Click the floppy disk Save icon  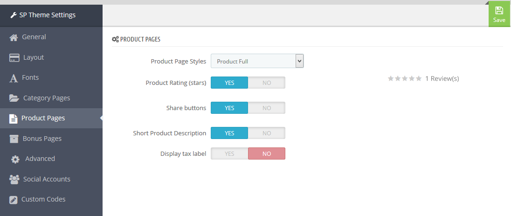coord(499,10)
